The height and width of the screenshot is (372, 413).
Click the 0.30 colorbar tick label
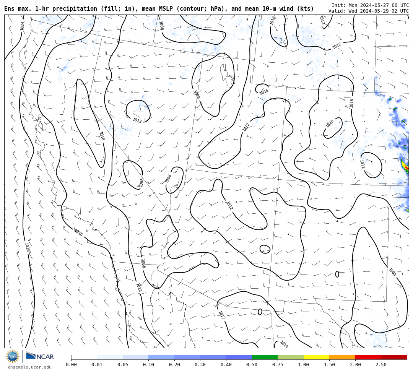click(200, 365)
